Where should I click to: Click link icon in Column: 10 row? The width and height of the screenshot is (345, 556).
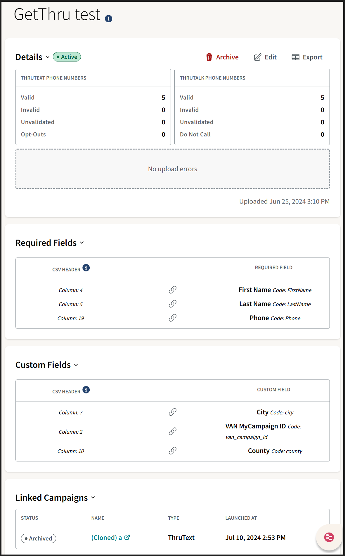(x=173, y=451)
